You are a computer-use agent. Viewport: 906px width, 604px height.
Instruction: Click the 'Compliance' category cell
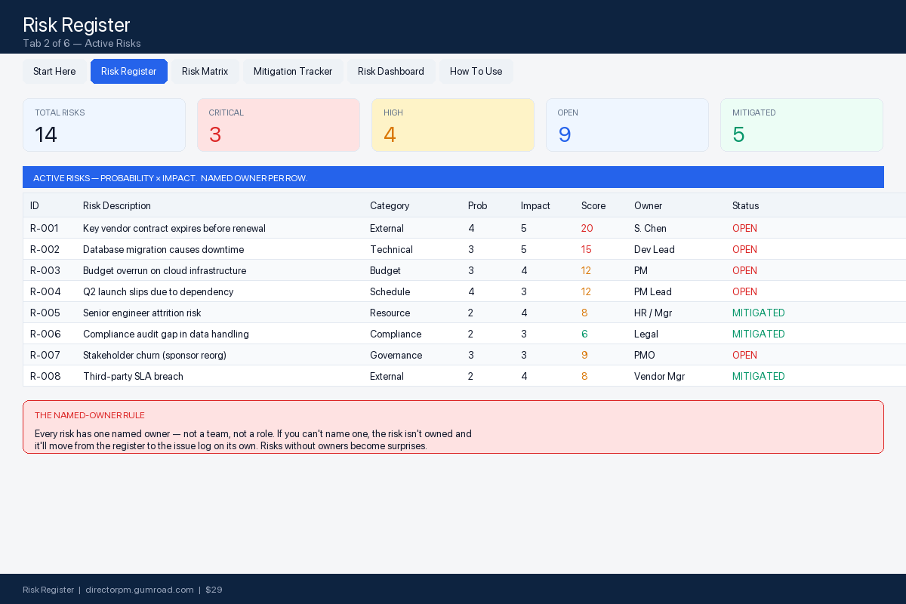396,334
